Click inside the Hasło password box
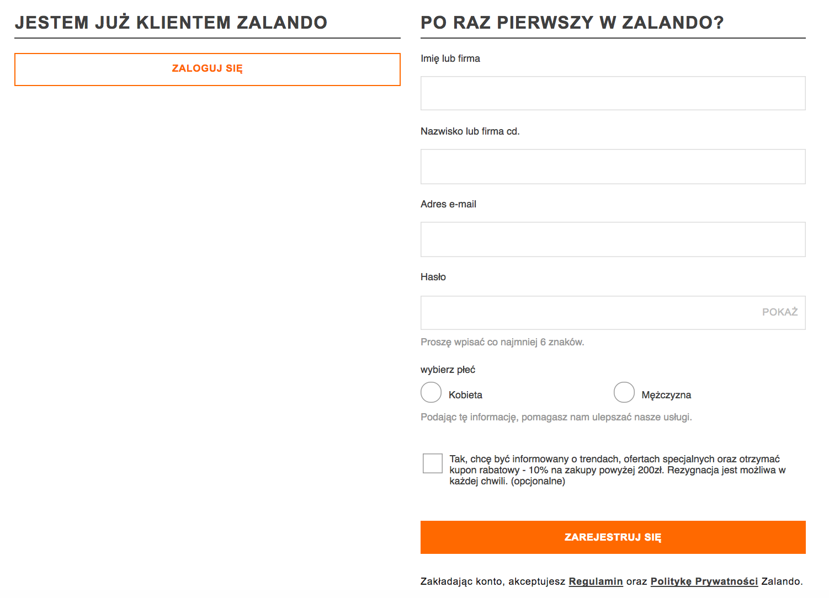This screenshot has width=829, height=598. 585,313
